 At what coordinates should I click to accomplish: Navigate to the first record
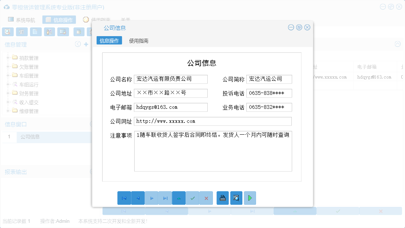(x=124, y=198)
